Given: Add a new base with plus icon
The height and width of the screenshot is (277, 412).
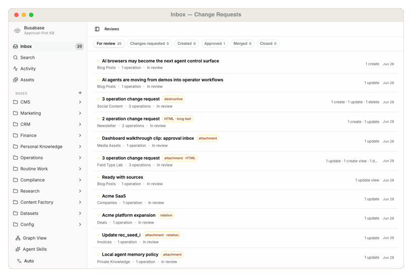Looking at the screenshot, I should 80,93.
